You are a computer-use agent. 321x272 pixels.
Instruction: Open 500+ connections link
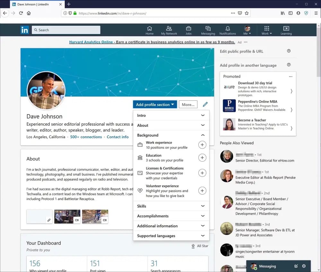pos(86,137)
